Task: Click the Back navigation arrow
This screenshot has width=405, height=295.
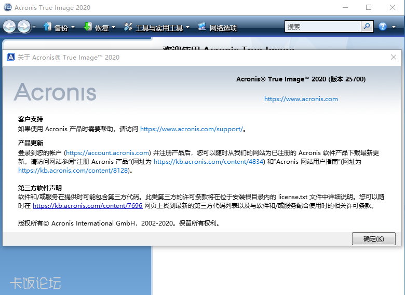Action: tap(9, 27)
